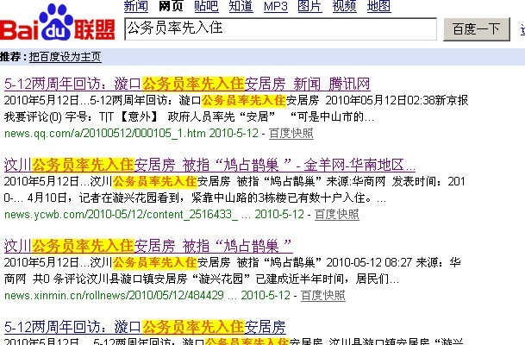Open the last 5-12两周年回访 result title
The width and height of the screenshot is (525, 345).
click(145, 327)
